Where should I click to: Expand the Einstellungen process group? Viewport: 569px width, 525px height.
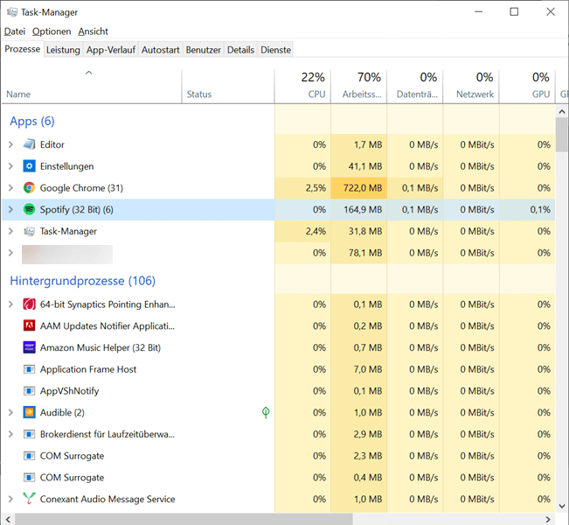[10, 166]
